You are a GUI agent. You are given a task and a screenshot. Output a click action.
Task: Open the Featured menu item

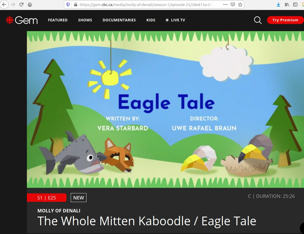58,20
